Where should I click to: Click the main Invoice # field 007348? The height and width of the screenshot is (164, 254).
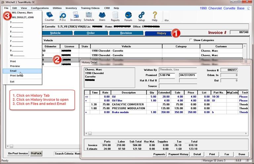239,32
